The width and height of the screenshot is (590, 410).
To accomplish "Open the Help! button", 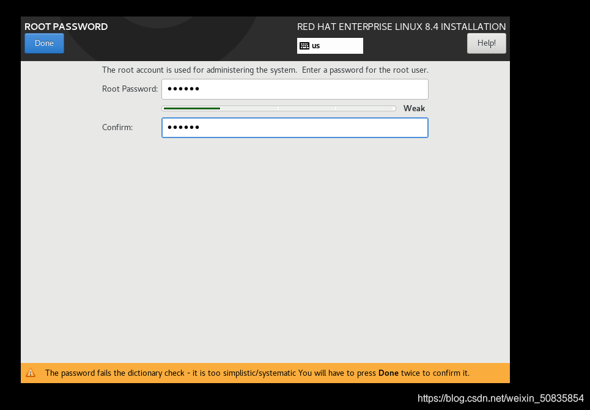I will pyautogui.click(x=486, y=43).
